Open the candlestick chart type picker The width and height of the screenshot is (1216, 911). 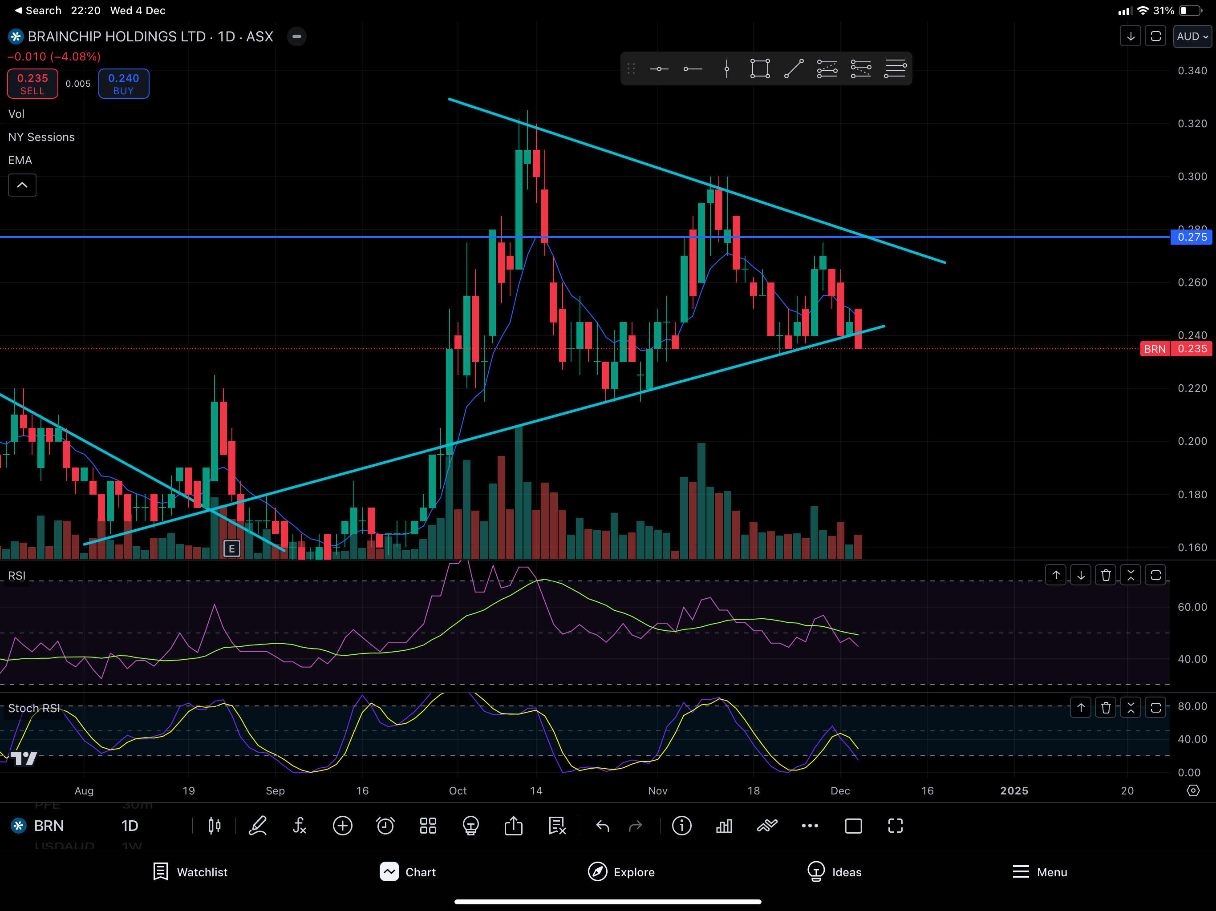point(215,826)
